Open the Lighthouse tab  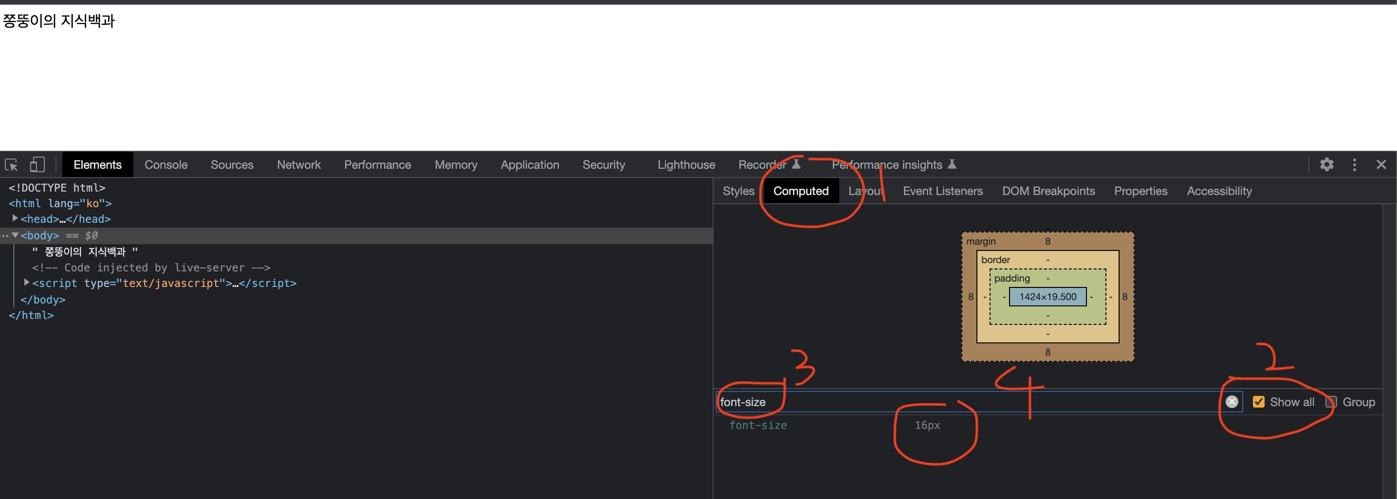tap(686, 165)
